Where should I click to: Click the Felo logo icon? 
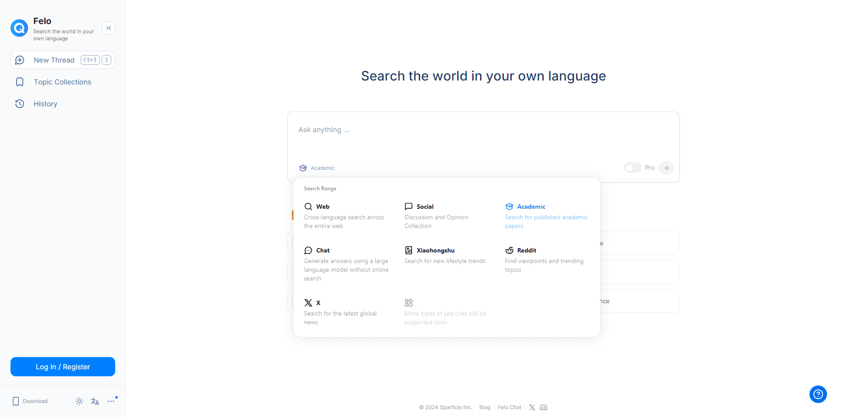pyautogui.click(x=19, y=28)
